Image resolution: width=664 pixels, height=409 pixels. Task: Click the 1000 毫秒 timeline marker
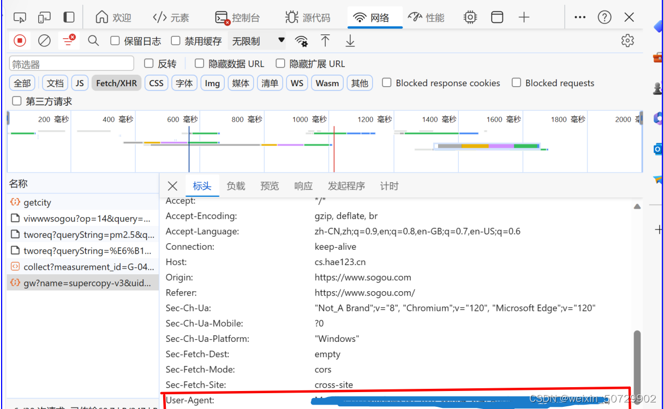click(309, 119)
